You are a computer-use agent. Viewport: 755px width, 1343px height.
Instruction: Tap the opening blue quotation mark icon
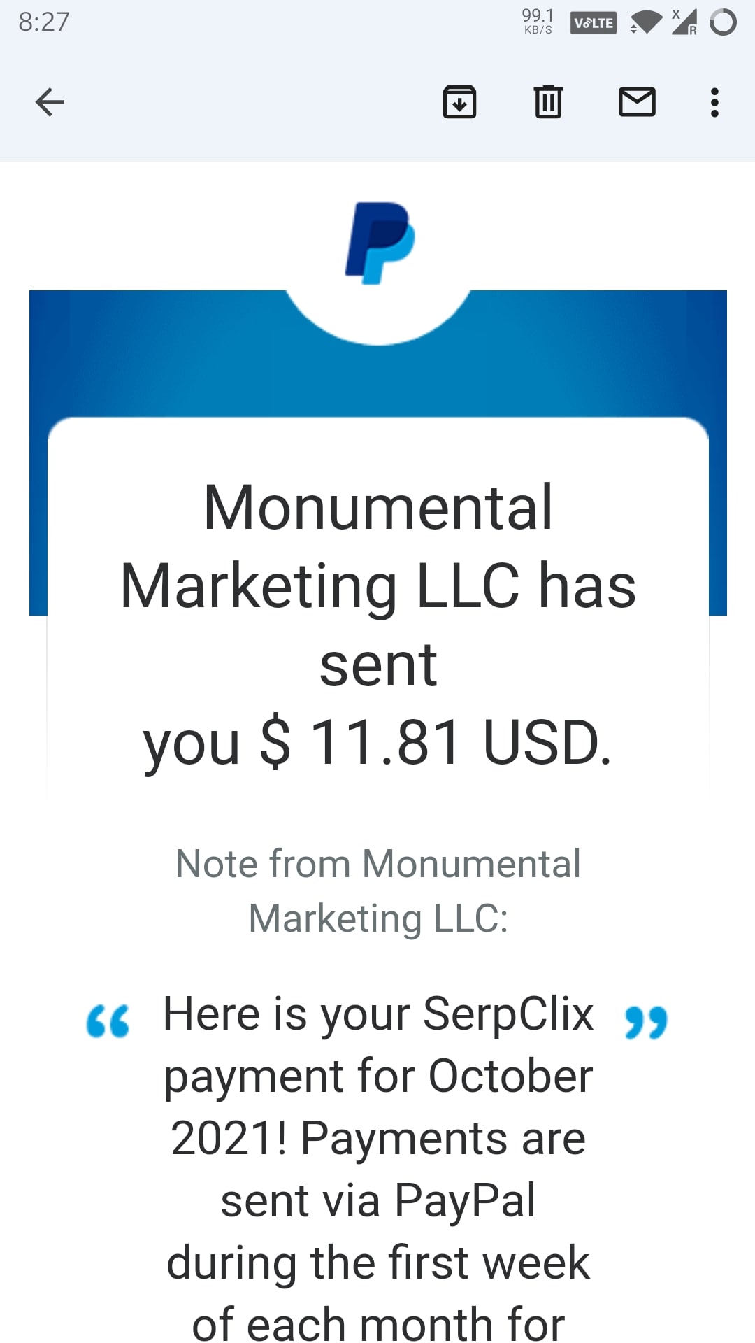click(x=108, y=1021)
